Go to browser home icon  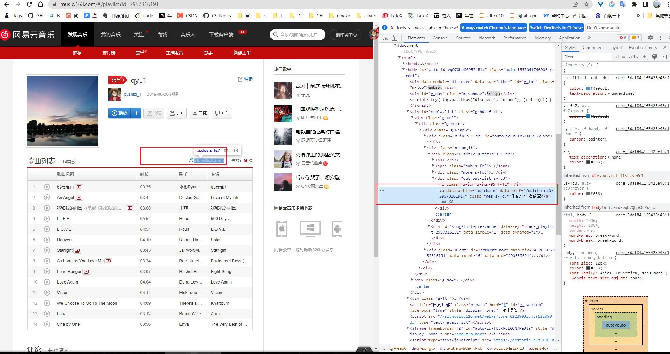coord(41,4)
